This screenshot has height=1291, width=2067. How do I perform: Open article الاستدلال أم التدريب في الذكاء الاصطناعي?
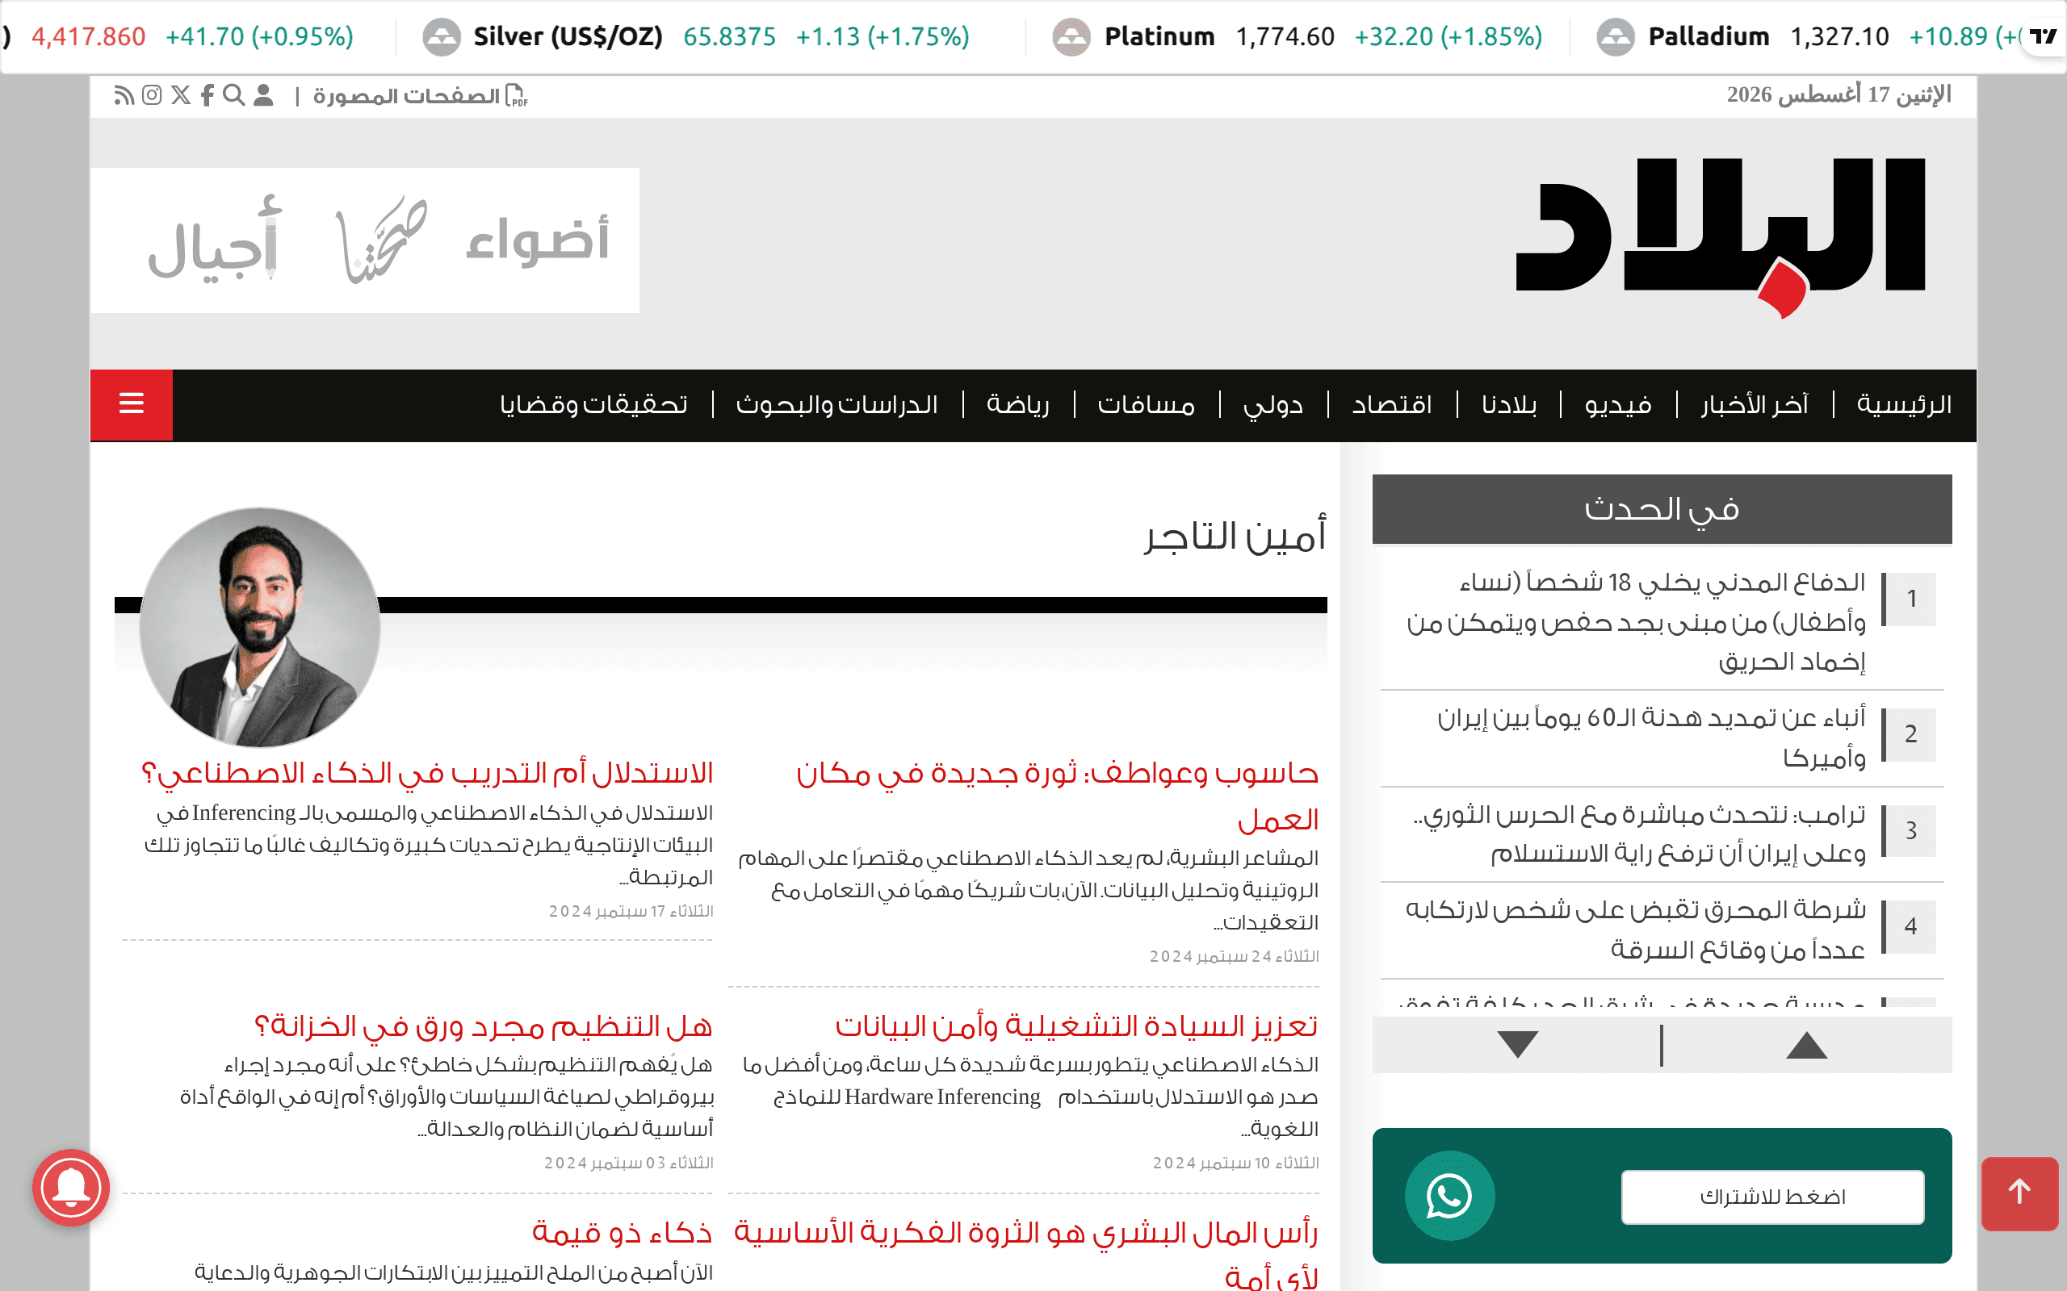pyautogui.click(x=427, y=773)
